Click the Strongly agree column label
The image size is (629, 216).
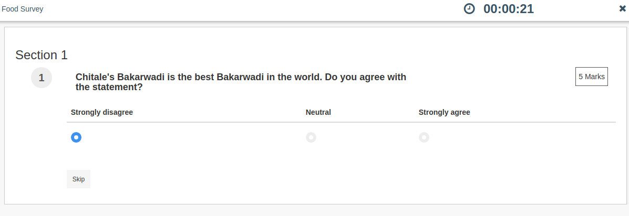444,112
